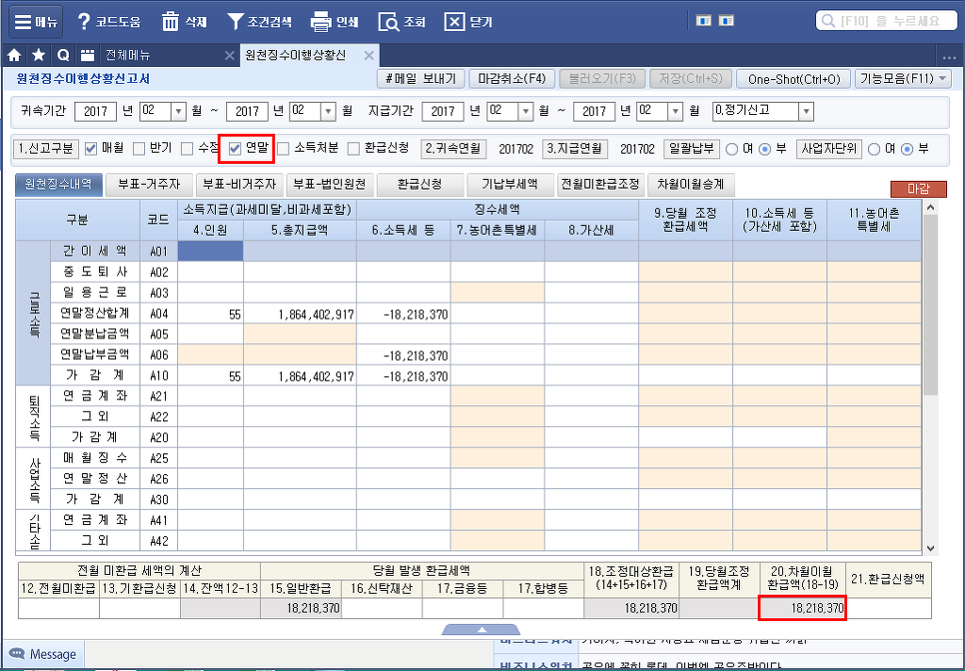Switch to the 부표-거주자 tab
The image size is (965, 671).
[148, 184]
